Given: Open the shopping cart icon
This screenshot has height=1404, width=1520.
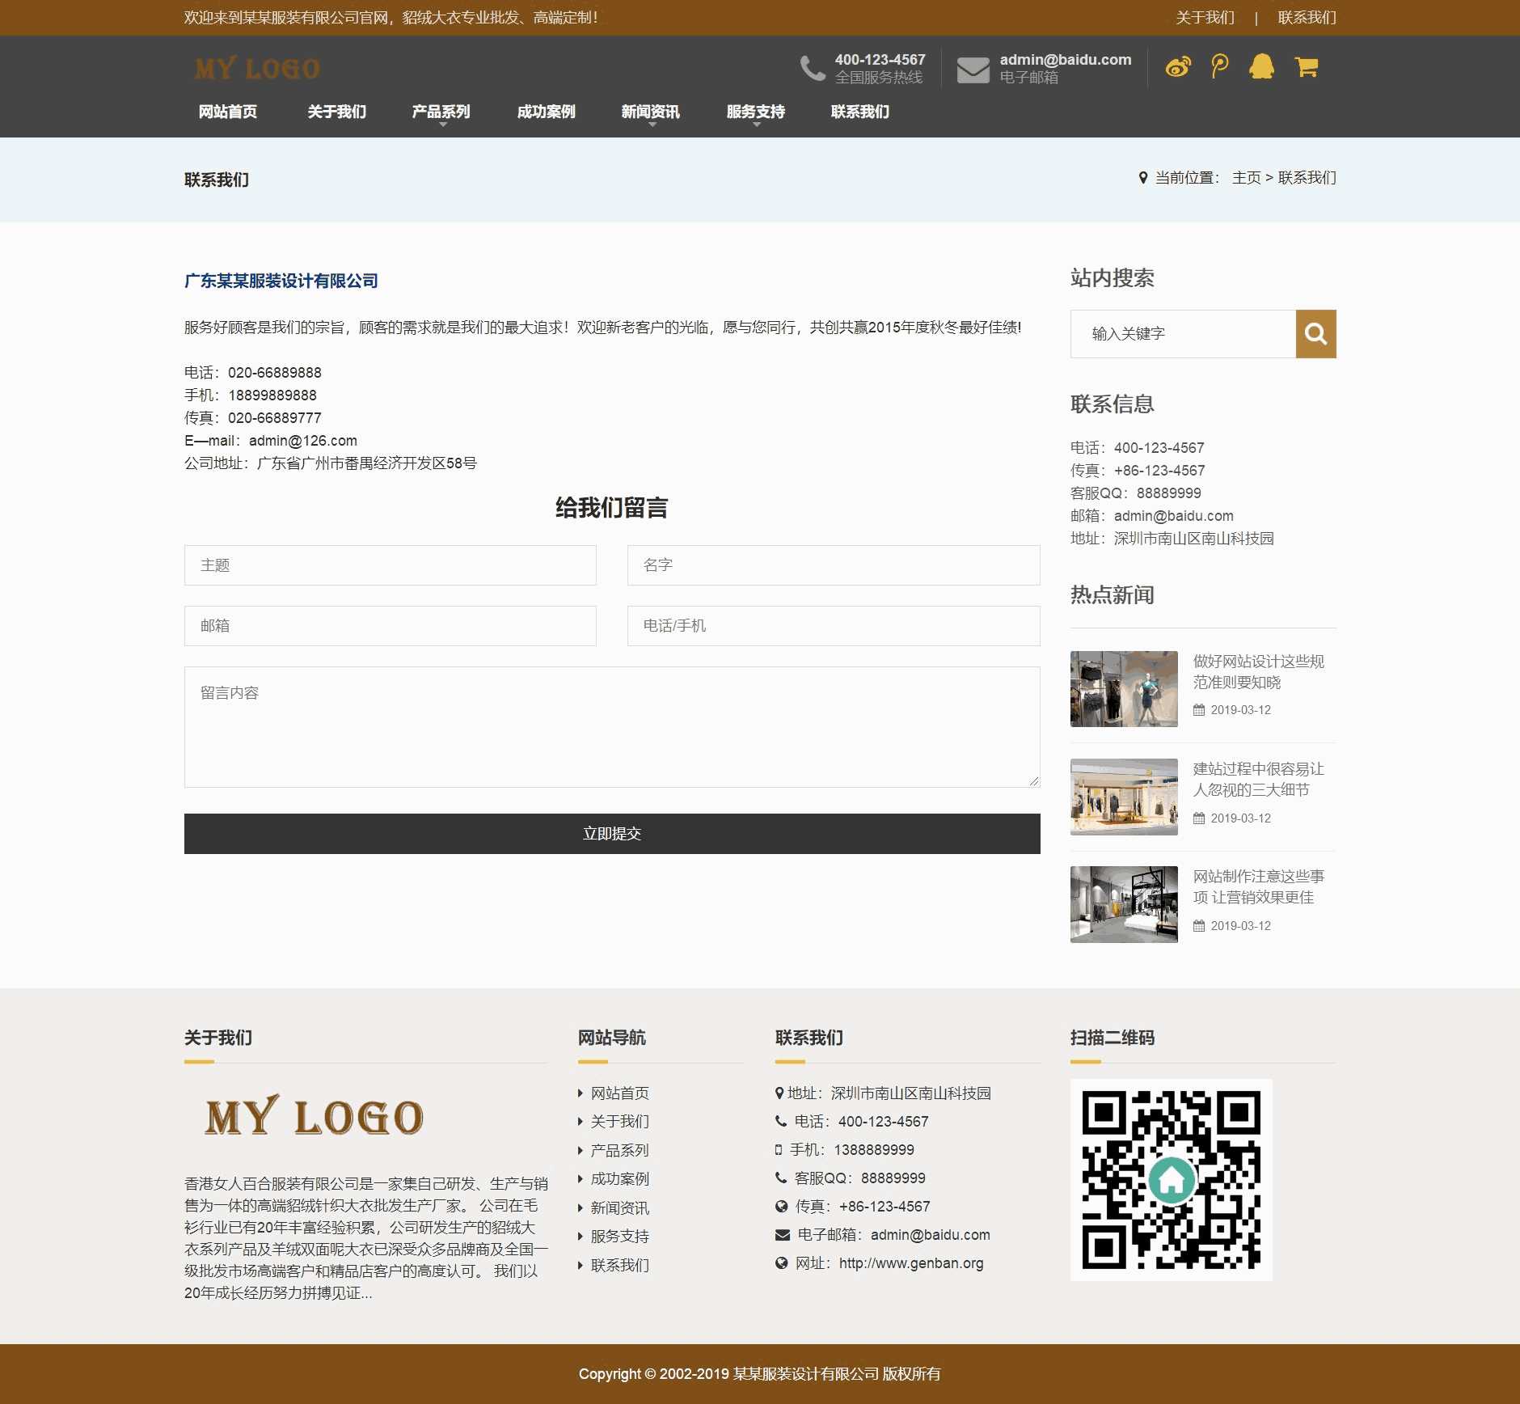Looking at the screenshot, I should (1306, 67).
